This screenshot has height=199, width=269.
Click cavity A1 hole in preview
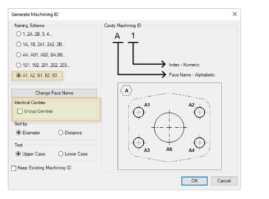click(138, 112)
